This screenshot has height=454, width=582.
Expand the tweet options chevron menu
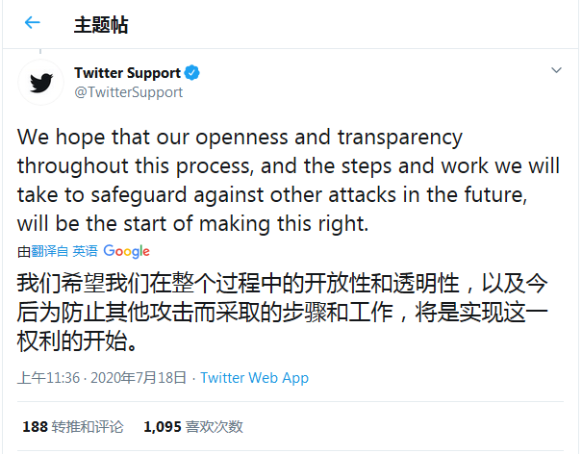556,71
